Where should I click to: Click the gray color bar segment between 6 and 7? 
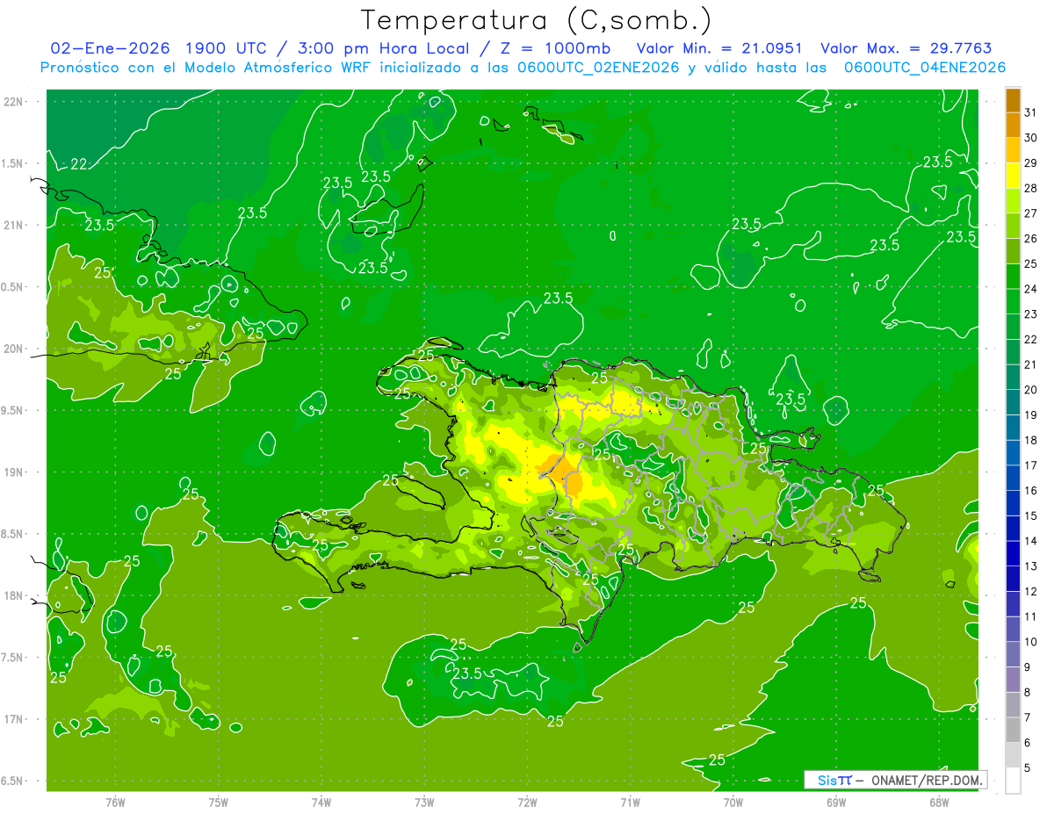coord(1013,730)
